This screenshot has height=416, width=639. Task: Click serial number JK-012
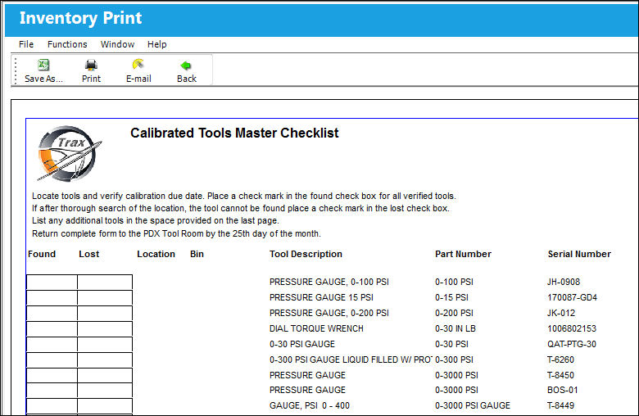click(x=561, y=313)
